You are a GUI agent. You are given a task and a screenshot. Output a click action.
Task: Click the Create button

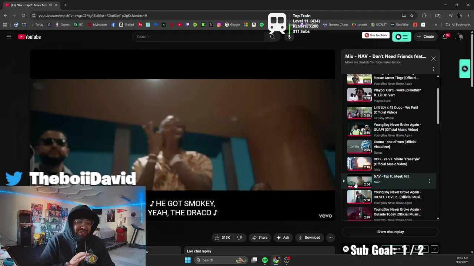point(425,37)
